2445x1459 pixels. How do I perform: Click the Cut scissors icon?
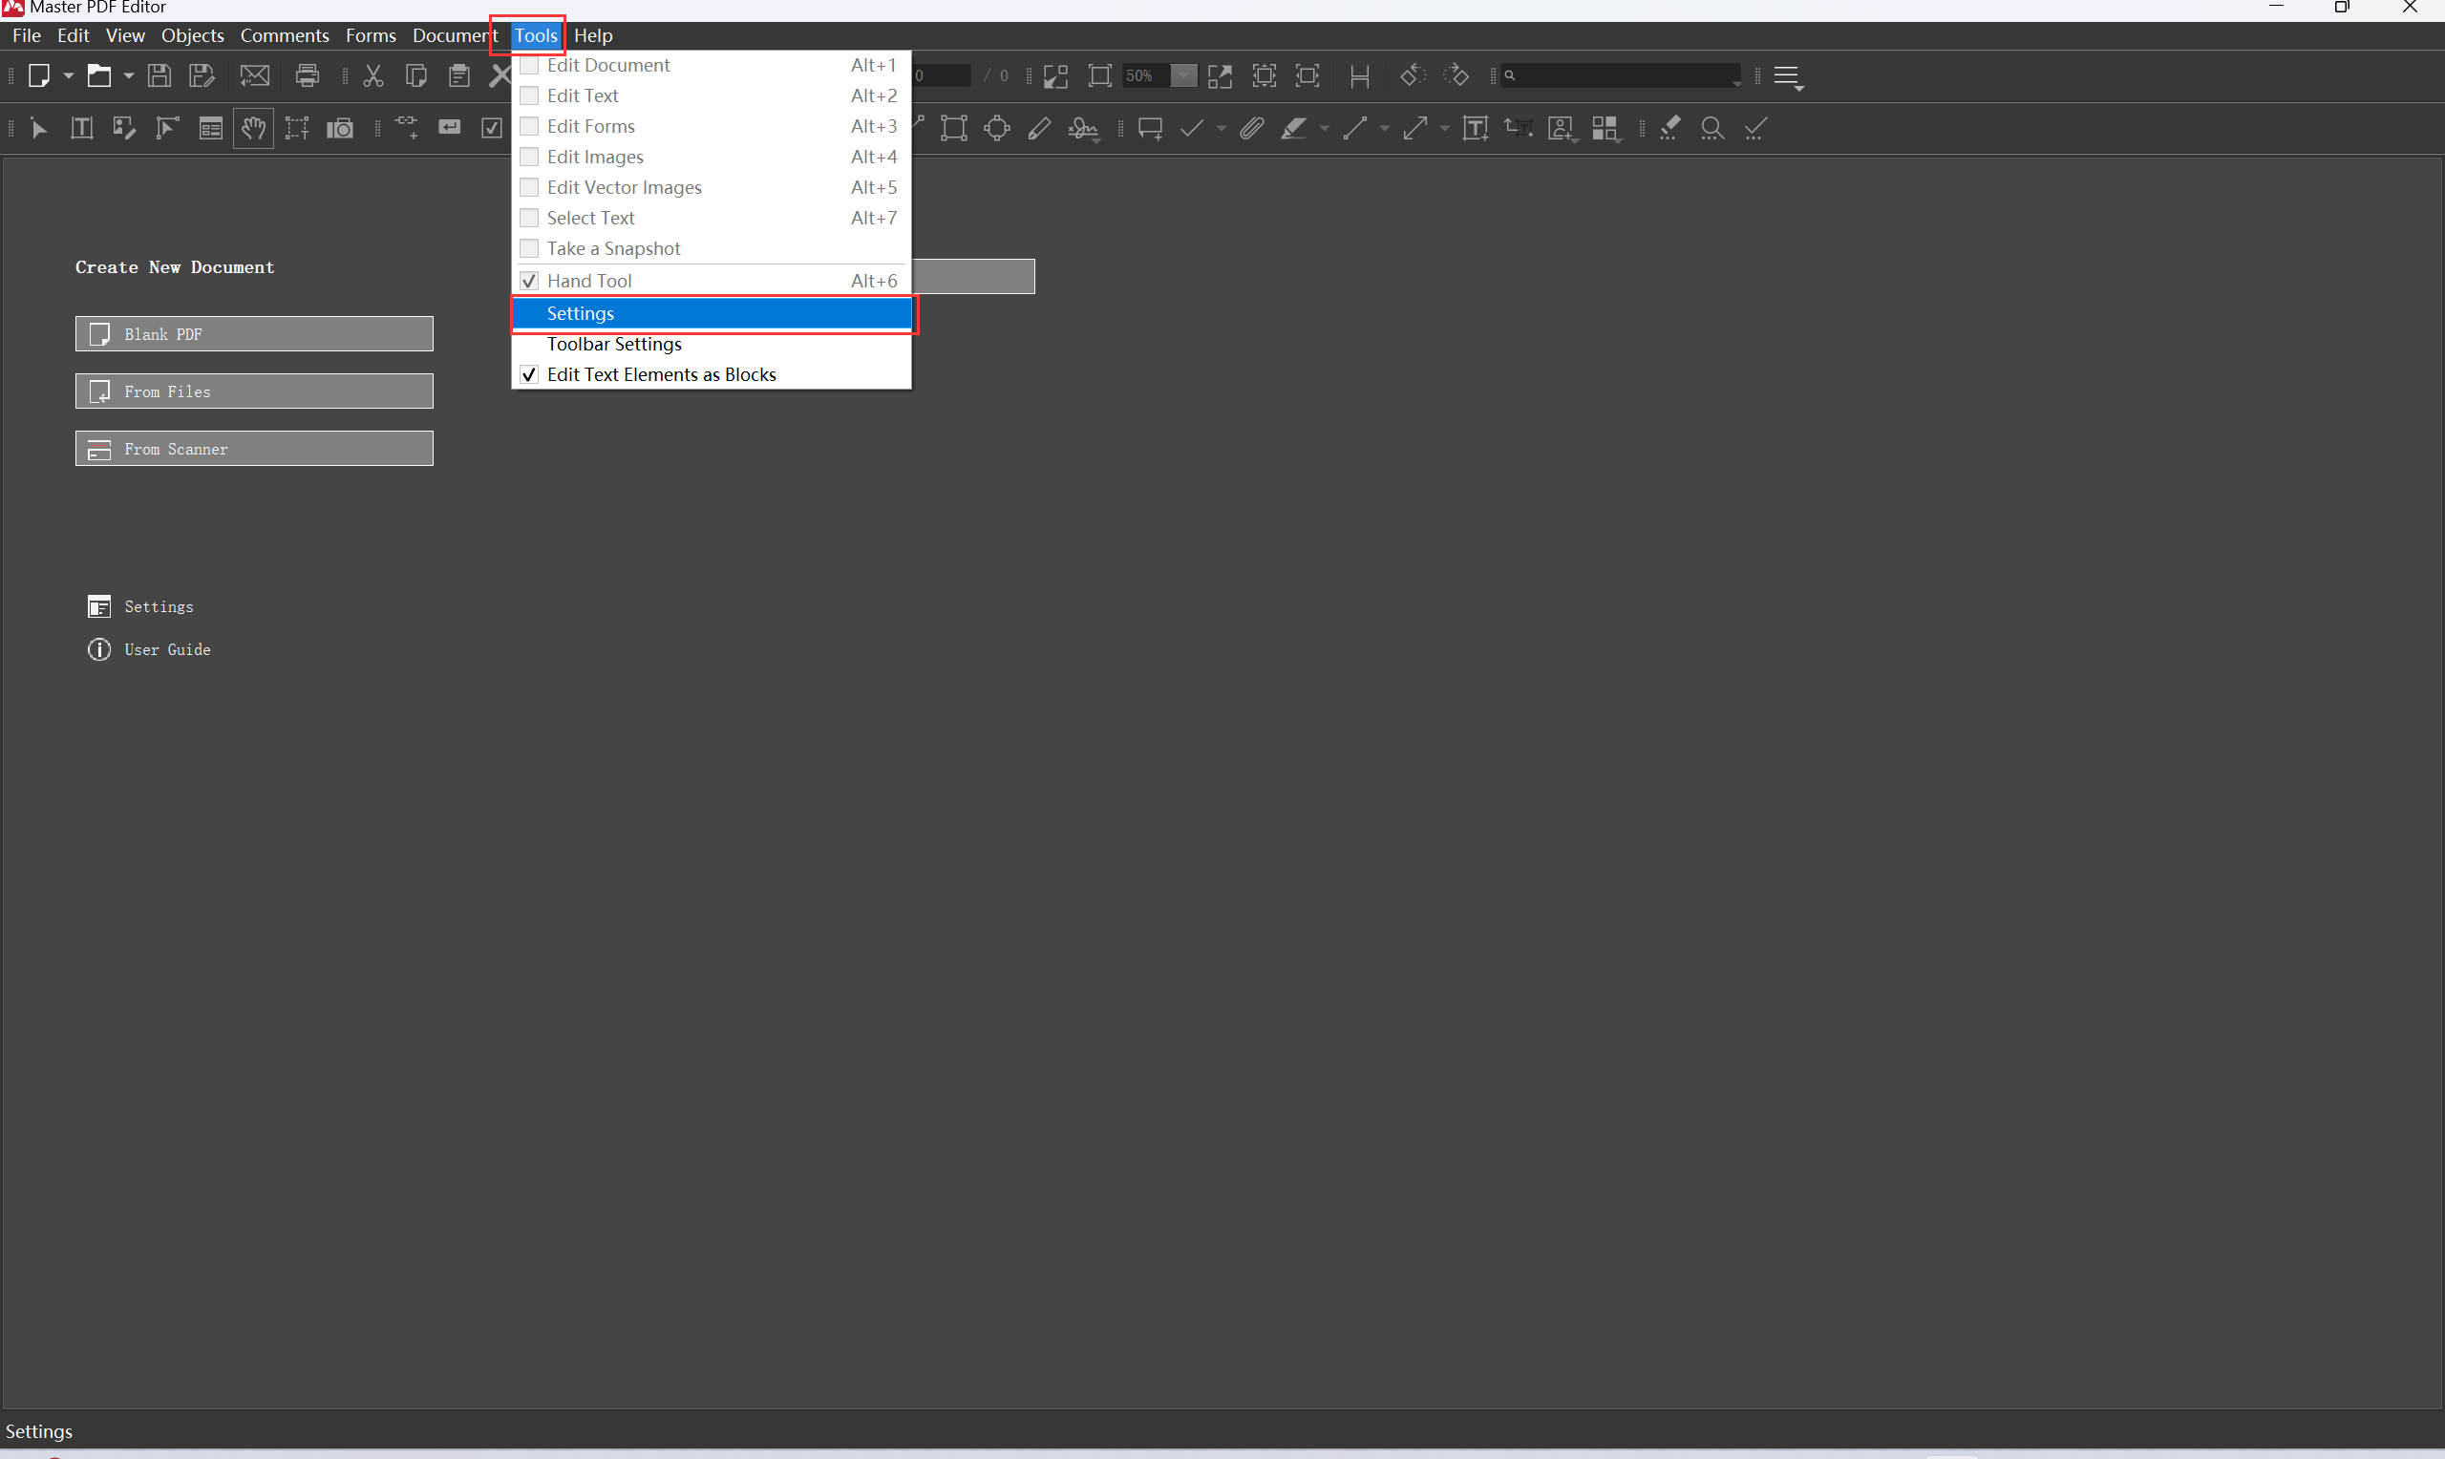point(372,75)
